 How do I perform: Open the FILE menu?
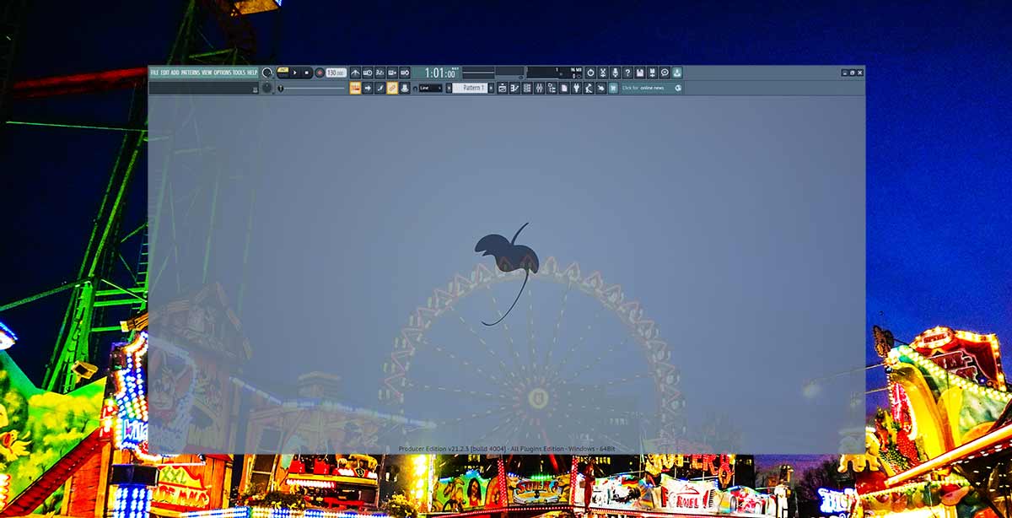coord(154,73)
